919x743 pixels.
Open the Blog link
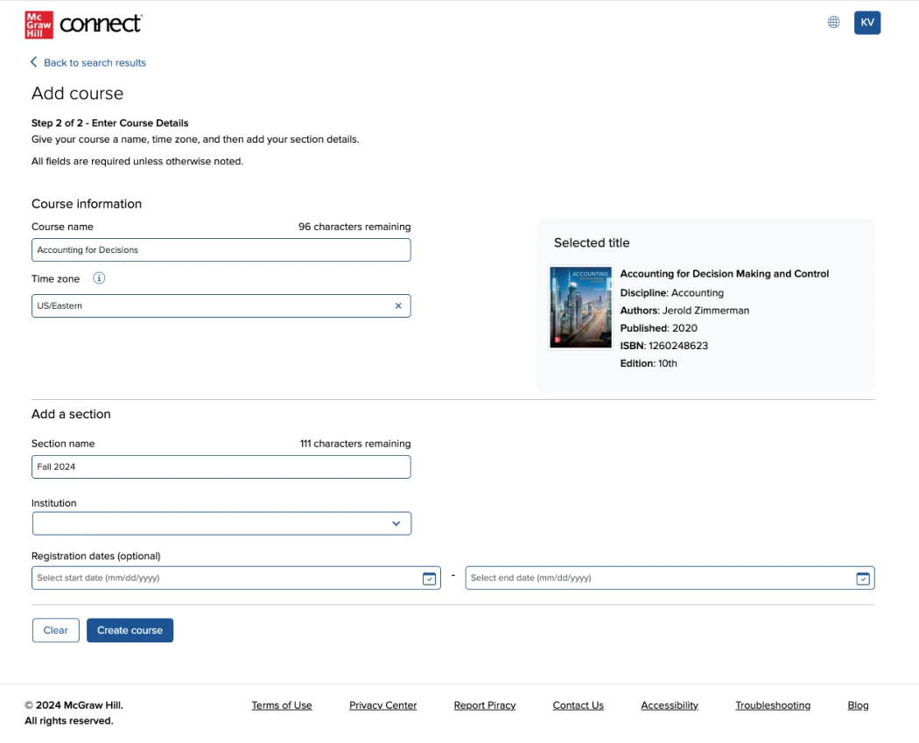tap(858, 705)
